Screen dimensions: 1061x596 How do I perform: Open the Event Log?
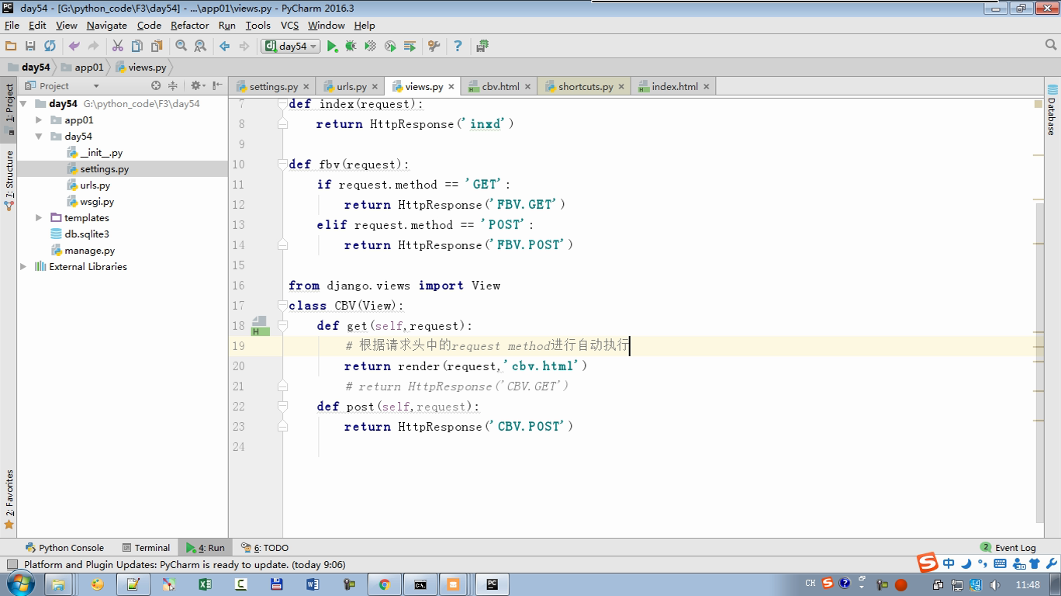[x=1008, y=548]
